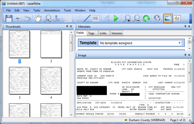Close the Metadata pane

189,26
